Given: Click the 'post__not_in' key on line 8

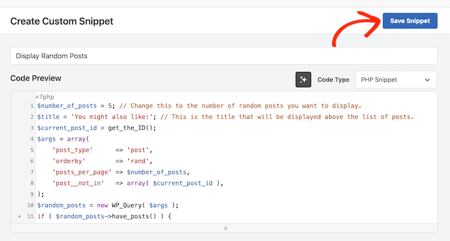Looking at the screenshot, I should (x=78, y=183).
